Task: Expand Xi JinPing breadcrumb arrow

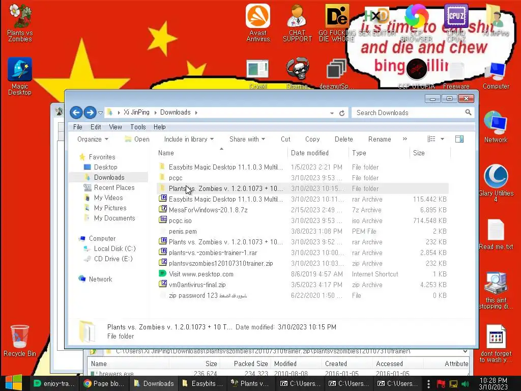Action: tap(156, 113)
